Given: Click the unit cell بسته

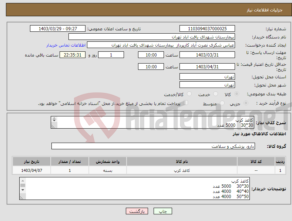Looking at the screenshot, I should (x=108, y=170).
